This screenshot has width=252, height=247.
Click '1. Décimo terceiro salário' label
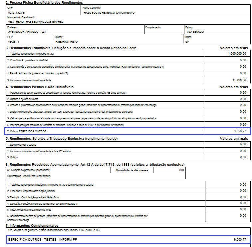[x=22, y=145]
